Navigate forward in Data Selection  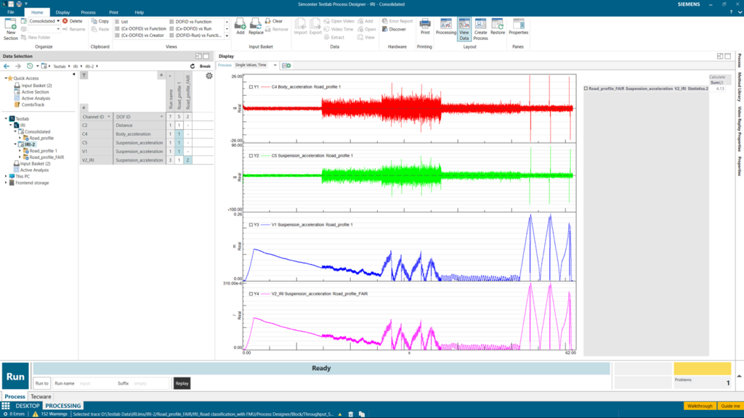(17, 66)
